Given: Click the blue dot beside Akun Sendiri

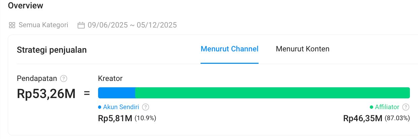Looking at the screenshot, I should point(99,107).
